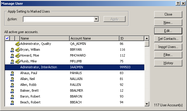Click the user icon next to Baron, Robert

(12, 97)
